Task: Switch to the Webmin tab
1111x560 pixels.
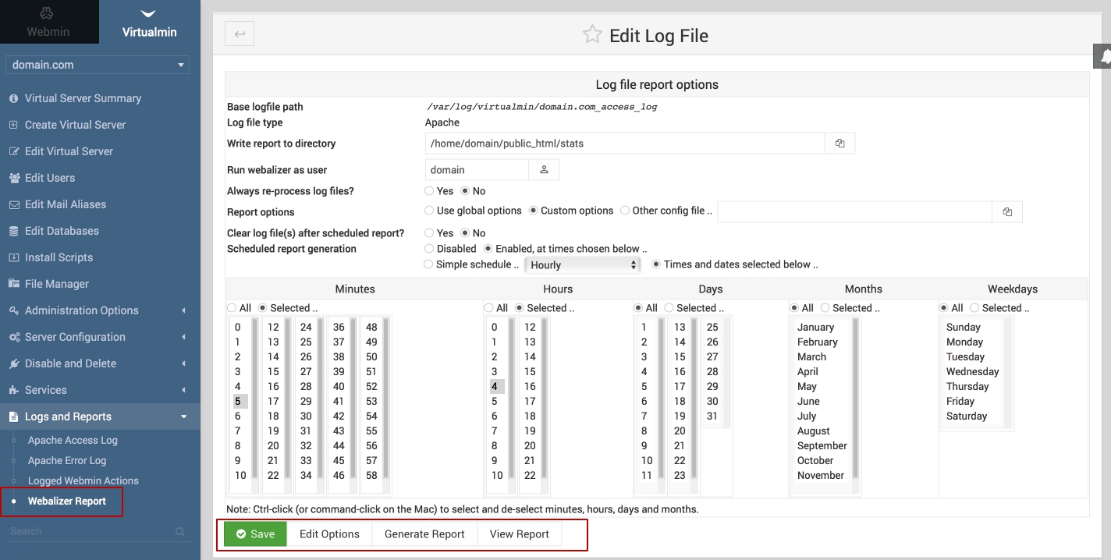Action: click(x=48, y=23)
